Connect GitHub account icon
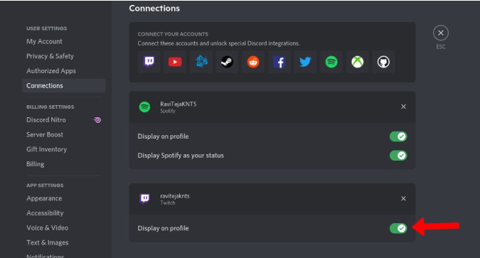Image resolution: width=480 pixels, height=258 pixels. coord(383,62)
